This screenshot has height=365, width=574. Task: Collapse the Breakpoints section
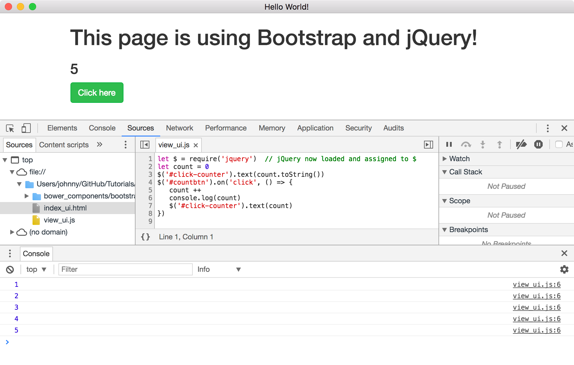point(445,230)
